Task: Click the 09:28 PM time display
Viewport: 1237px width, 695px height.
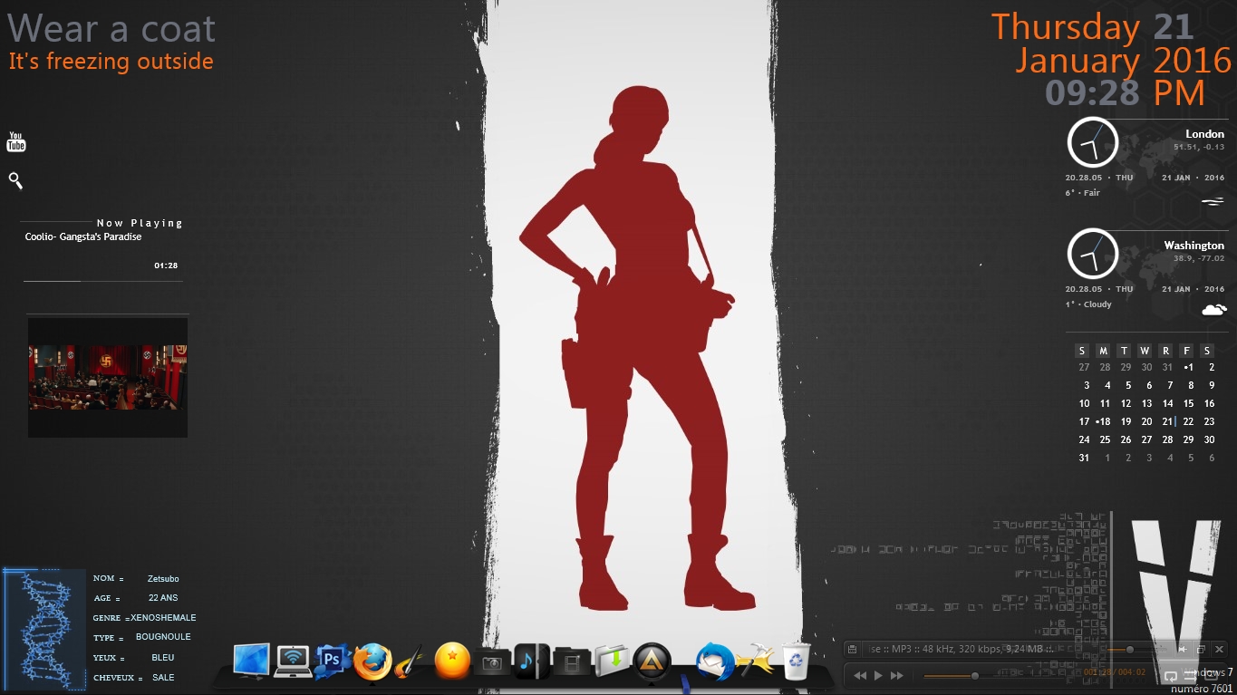Action: pos(1125,92)
